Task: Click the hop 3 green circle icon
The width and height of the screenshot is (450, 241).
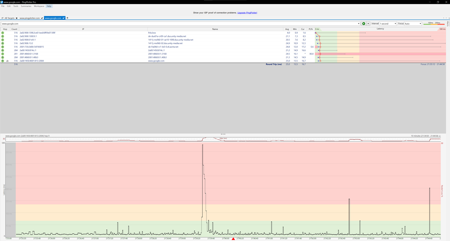Action: [3, 40]
